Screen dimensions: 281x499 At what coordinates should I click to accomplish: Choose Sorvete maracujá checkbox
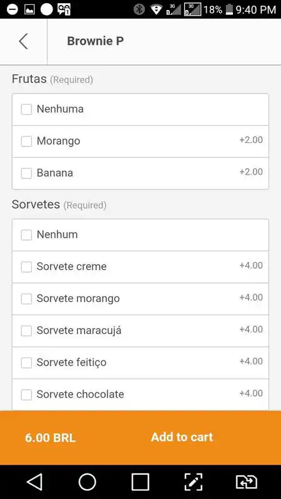26,331
